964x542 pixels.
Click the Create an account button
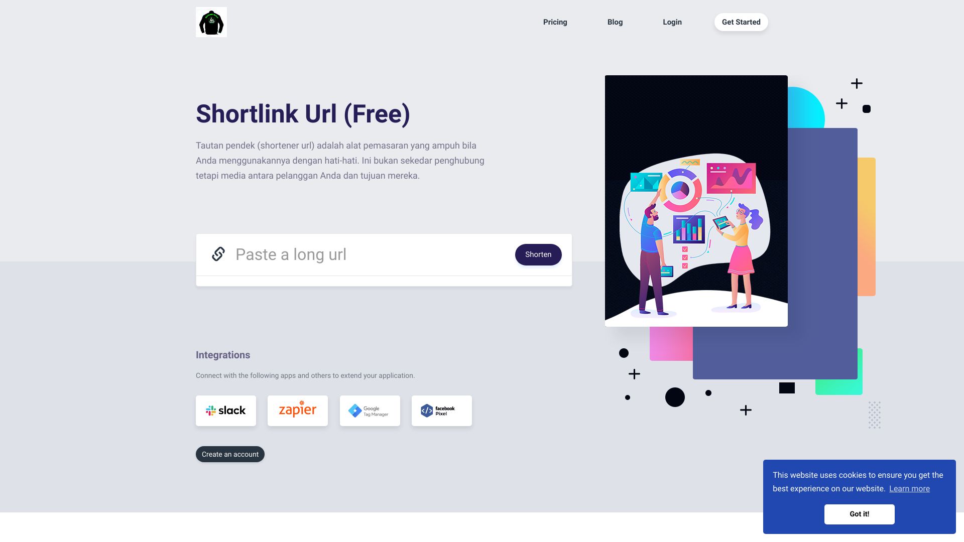[230, 454]
